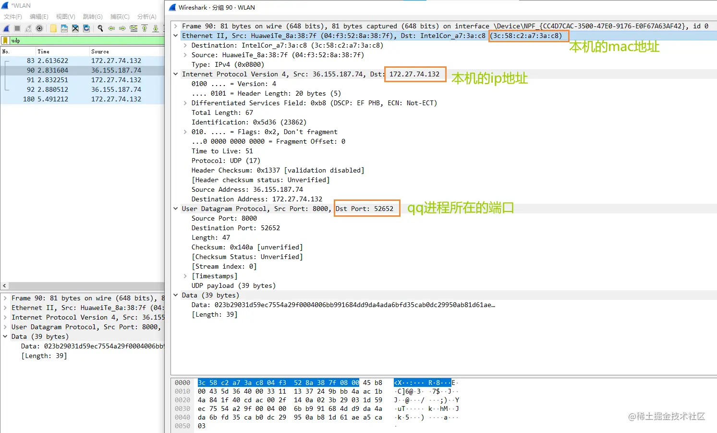Image resolution: width=717 pixels, height=433 pixels.
Task: Stop the running capture
Action: point(17,28)
